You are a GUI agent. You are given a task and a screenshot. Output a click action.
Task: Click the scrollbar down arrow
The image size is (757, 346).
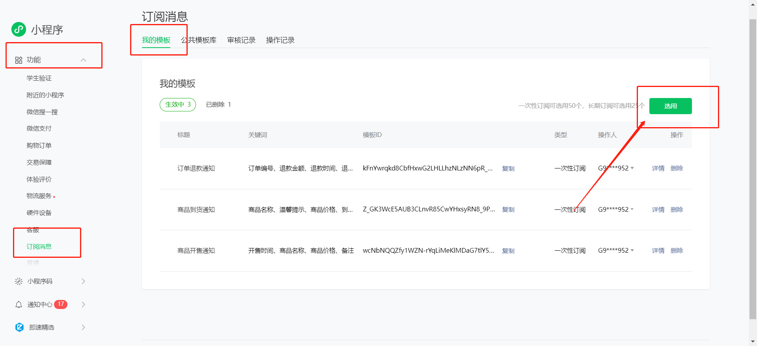(753, 342)
